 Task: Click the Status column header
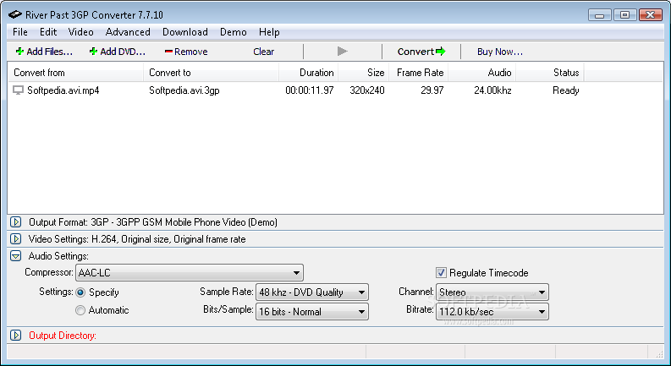[x=550, y=73]
